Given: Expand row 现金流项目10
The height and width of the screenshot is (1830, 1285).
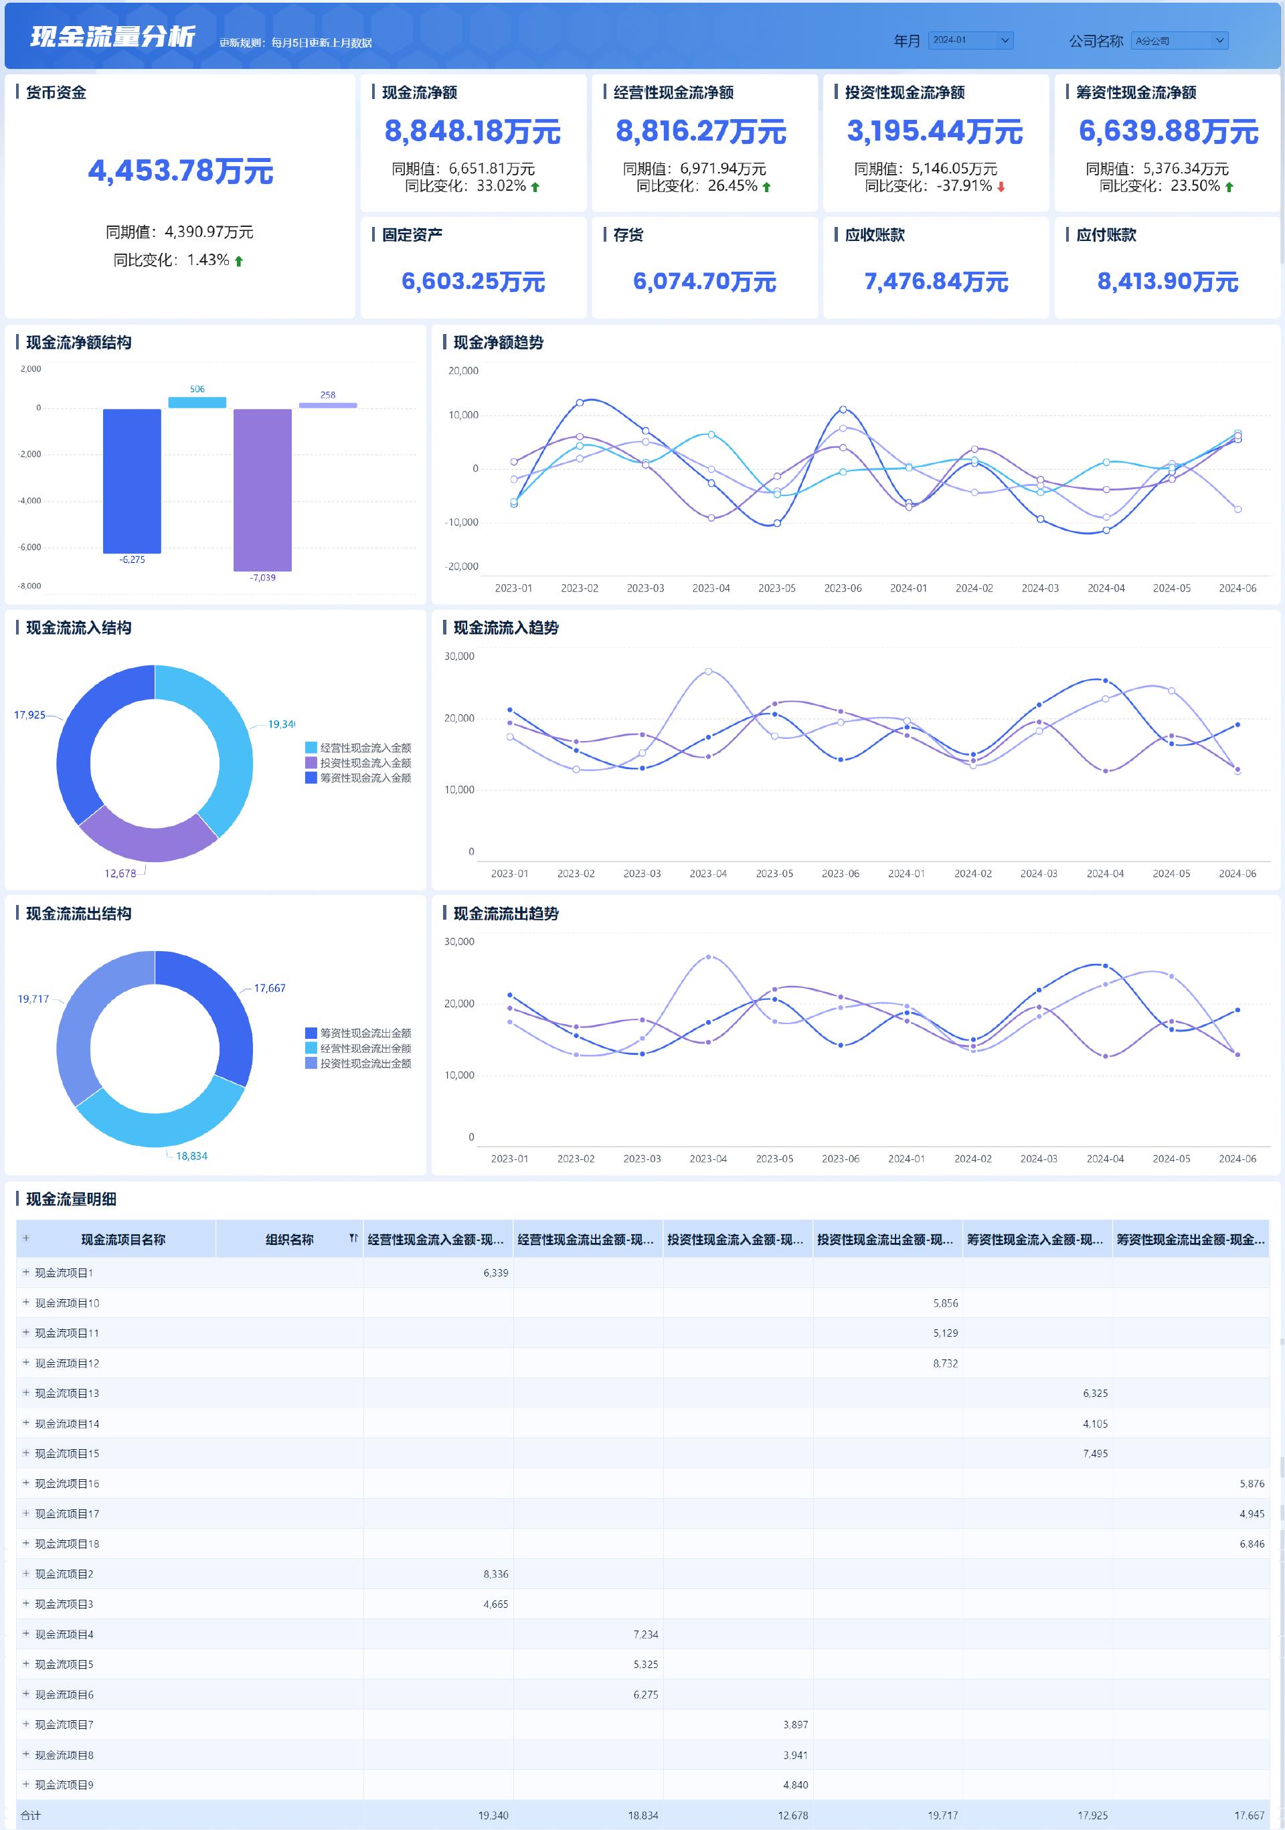Looking at the screenshot, I should pyautogui.click(x=26, y=1303).
